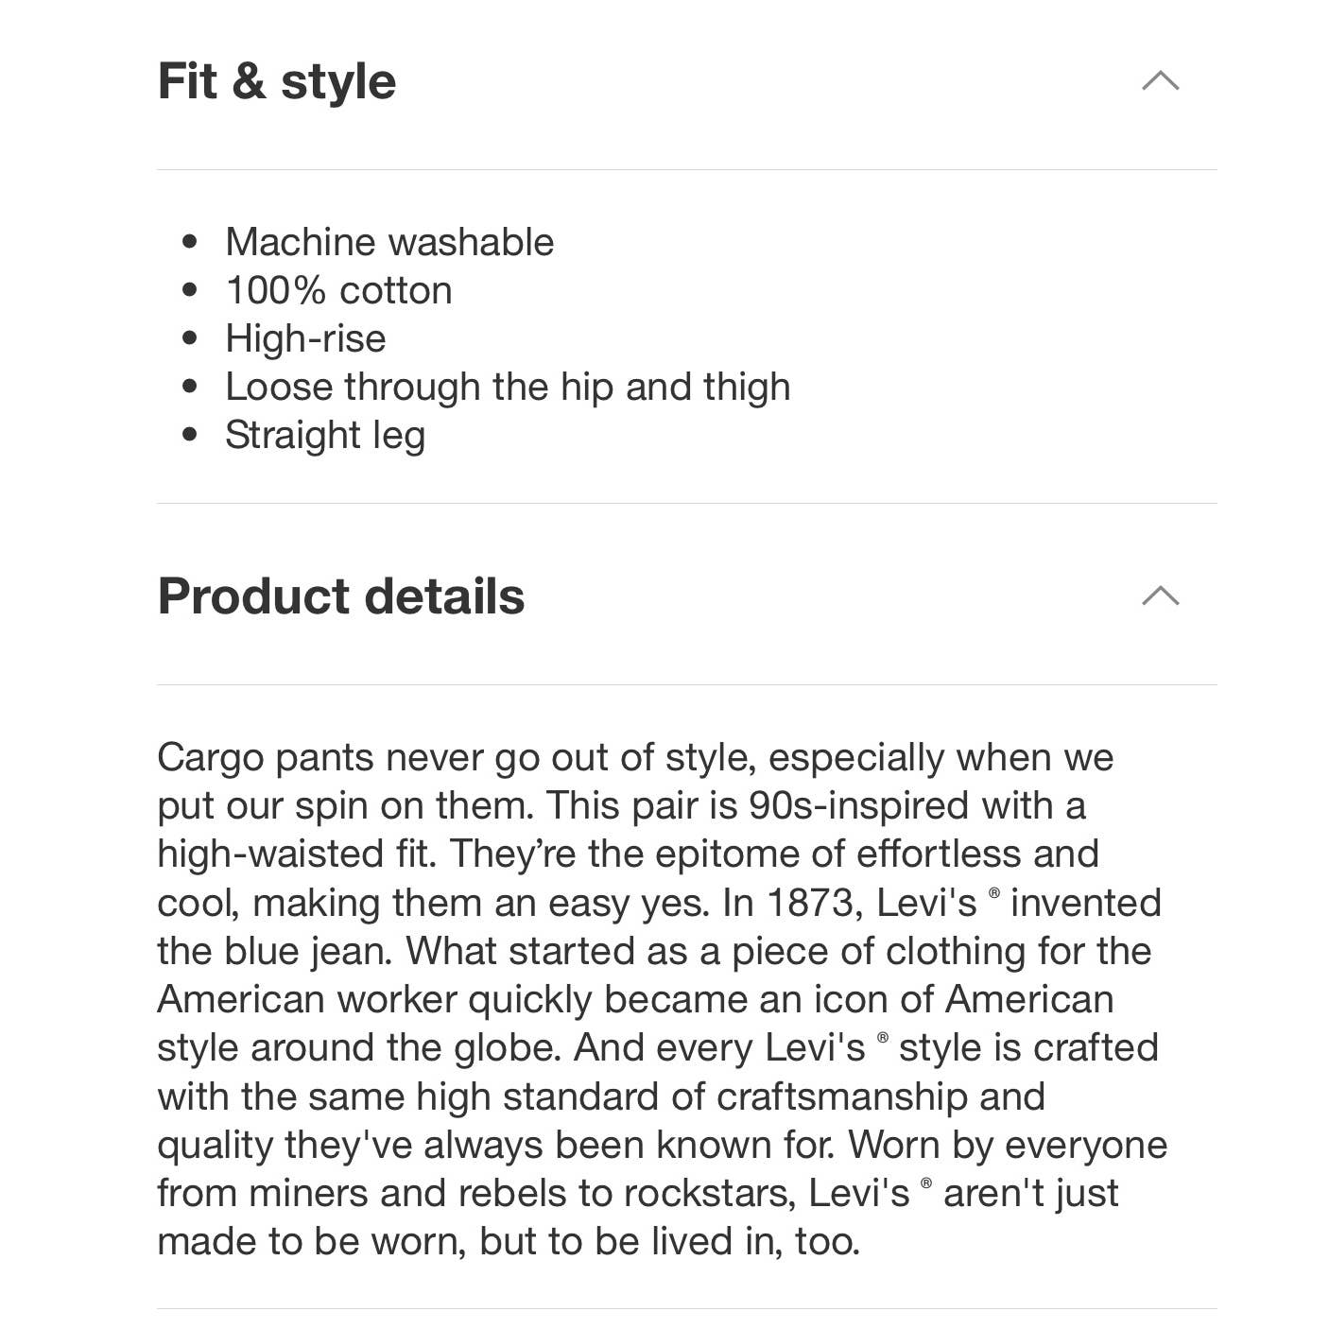Click the registered symbol before style is crafted

coord(883,1037)
